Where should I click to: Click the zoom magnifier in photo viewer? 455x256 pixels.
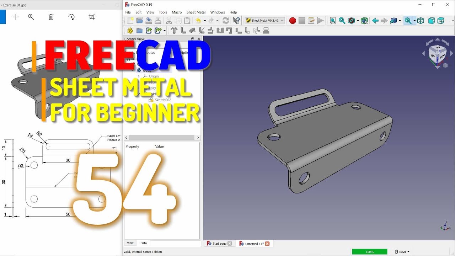[x=31, y=17]
